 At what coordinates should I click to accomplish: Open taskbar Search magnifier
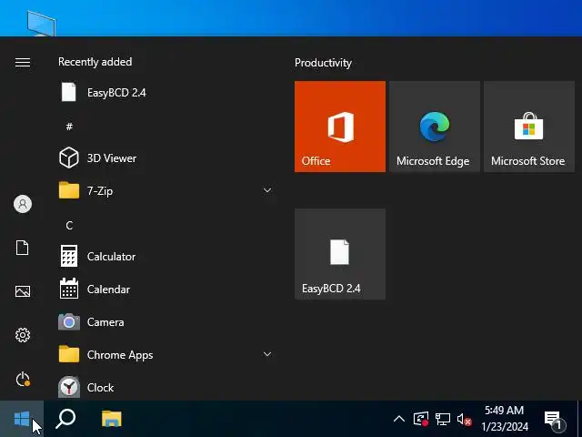point(65,419)
